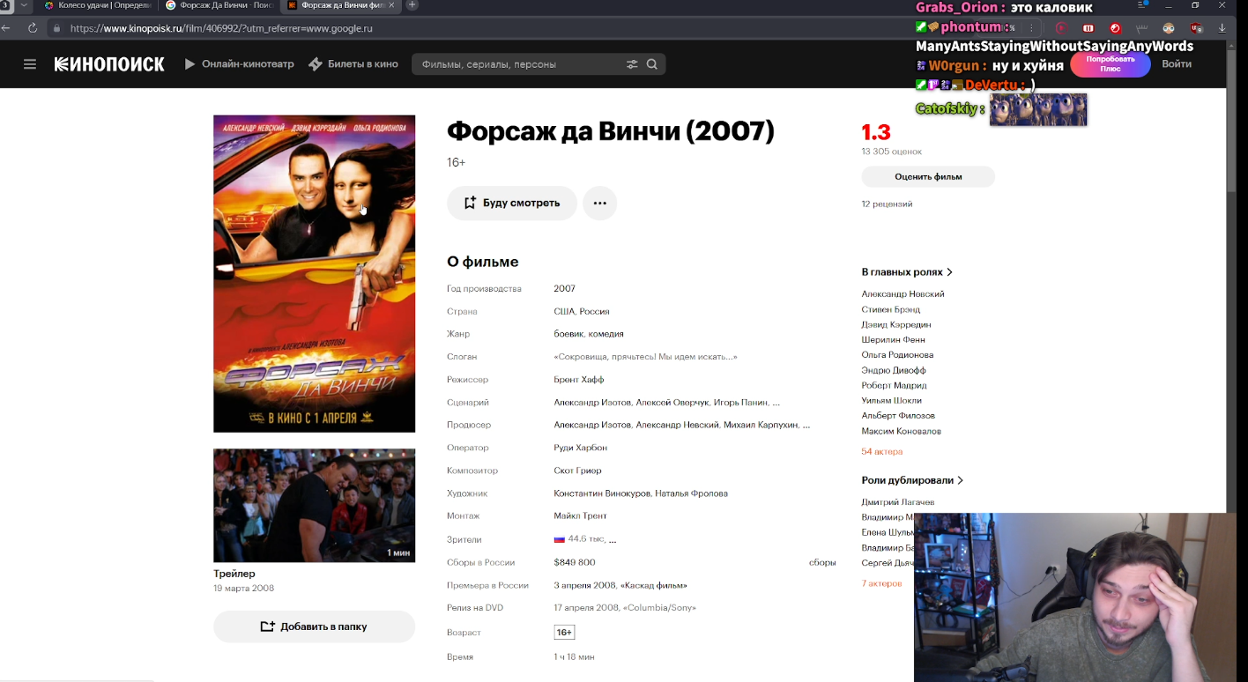Open the 54 актера link
The height and width of the screenshot is (682, 1248).
tap(882, 451)
